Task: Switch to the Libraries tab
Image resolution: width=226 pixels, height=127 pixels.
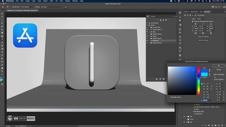Action: click(x=186, y=12)
